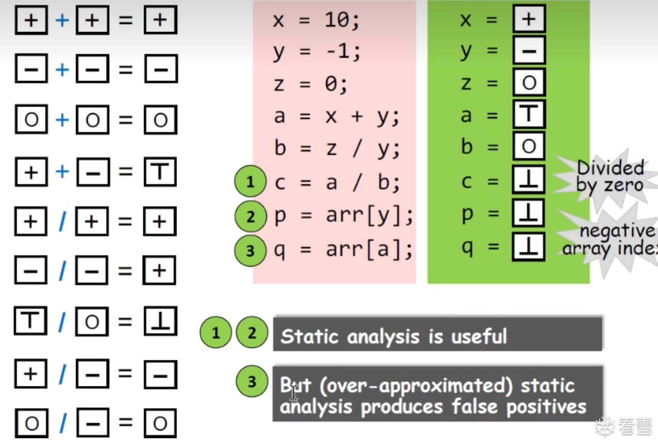Select the "false positives" gray banner
The height and width of the screenshot is (444, 658).
coord(437,394)
